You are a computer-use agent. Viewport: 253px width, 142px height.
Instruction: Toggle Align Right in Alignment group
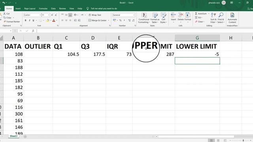[x=70, y=21]
